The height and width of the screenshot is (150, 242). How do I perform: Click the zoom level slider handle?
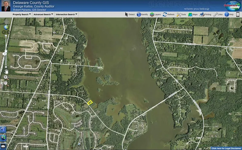pyautogui.click(x=5, y=54)
